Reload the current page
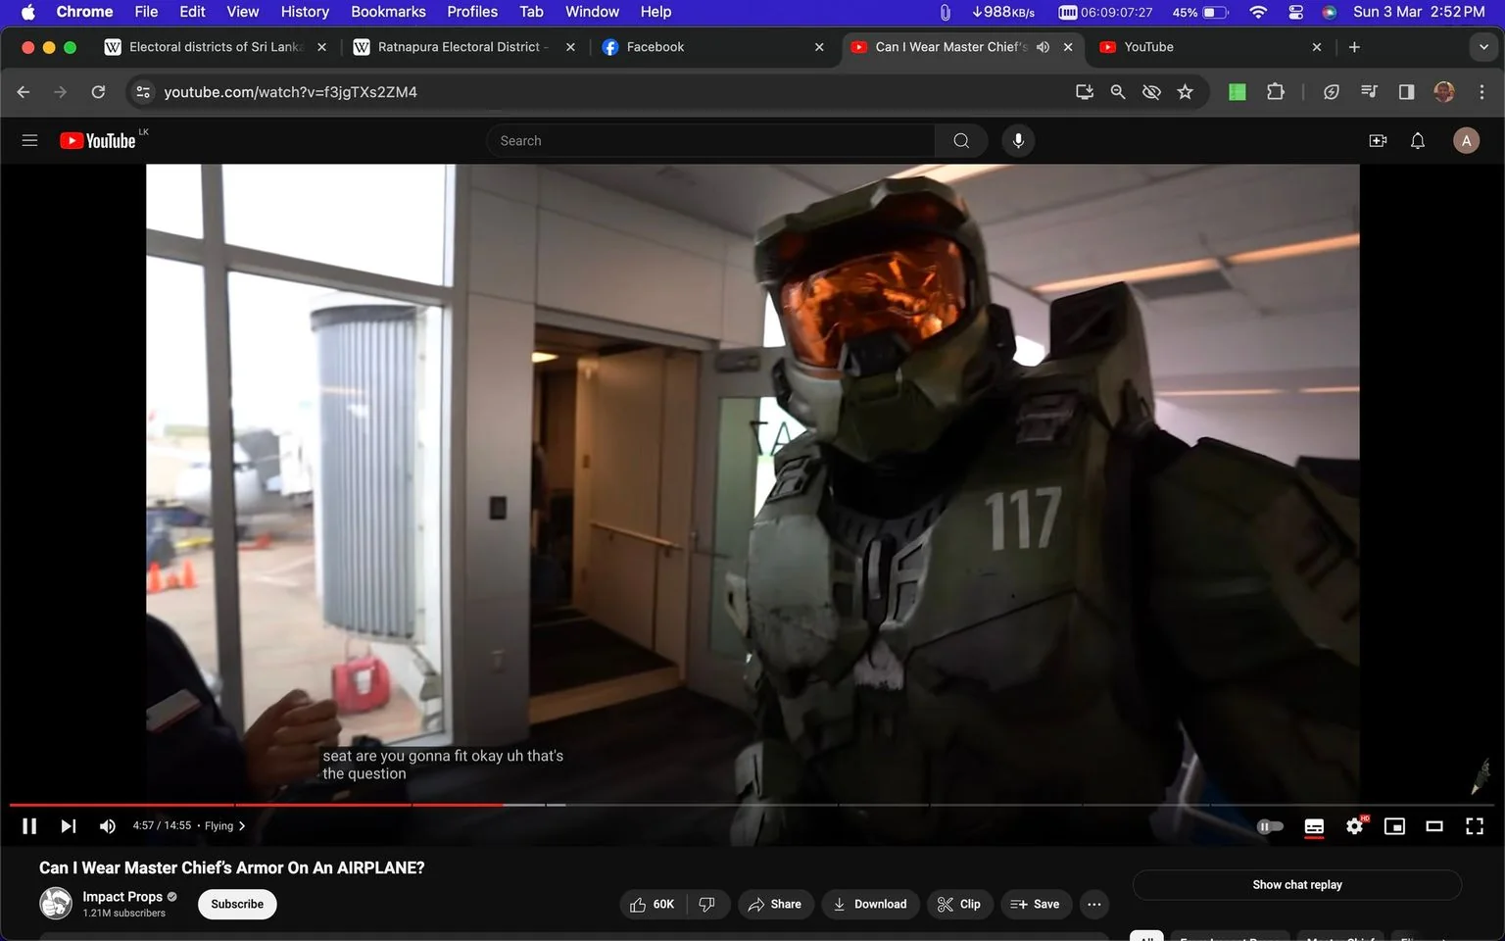 pyautogui.click(x=98, y=91)
